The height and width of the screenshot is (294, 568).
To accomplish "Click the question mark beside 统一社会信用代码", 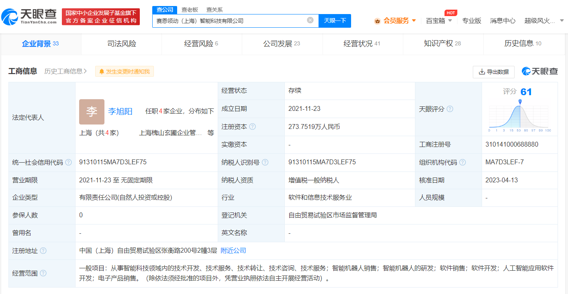I will 68,162.
